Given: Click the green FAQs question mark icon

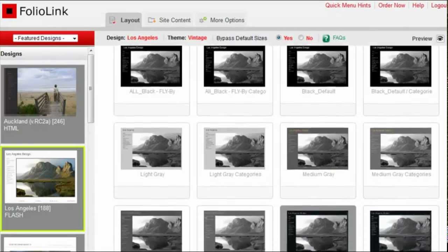Looking at the screenshot, I should click(326, 38).
